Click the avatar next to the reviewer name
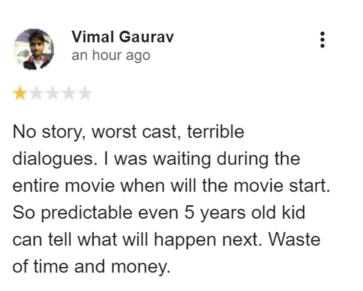Viewport: 363px width, 291px height. 34,48
